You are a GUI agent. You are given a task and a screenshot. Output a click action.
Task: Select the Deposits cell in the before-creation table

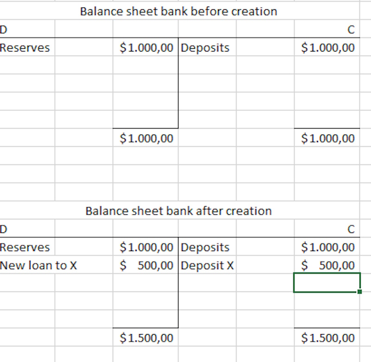(207, 48)
